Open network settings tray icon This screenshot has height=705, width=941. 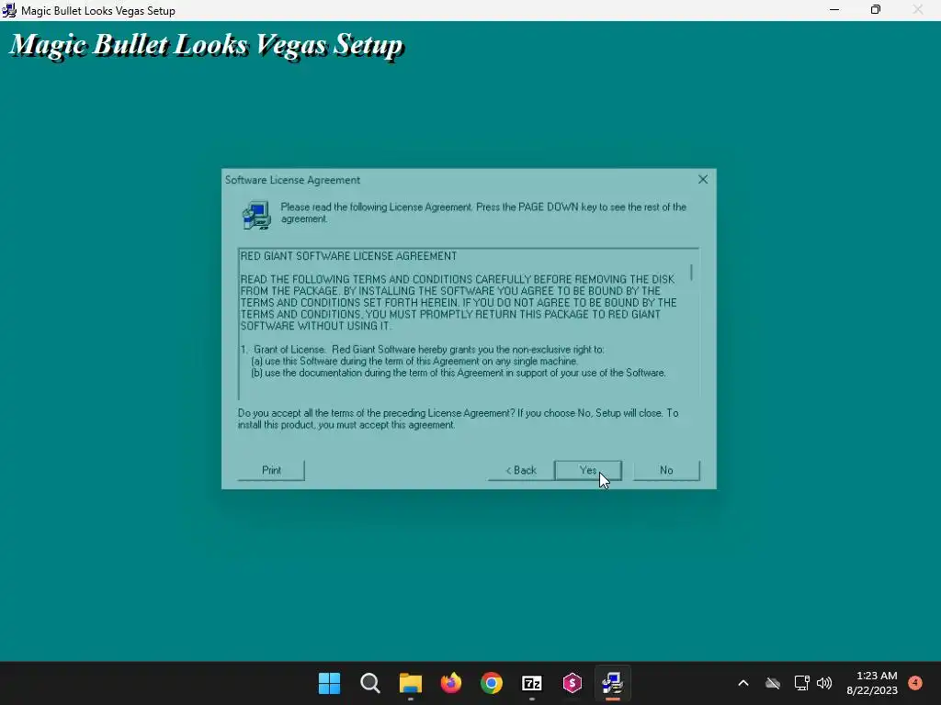point(801,683)
